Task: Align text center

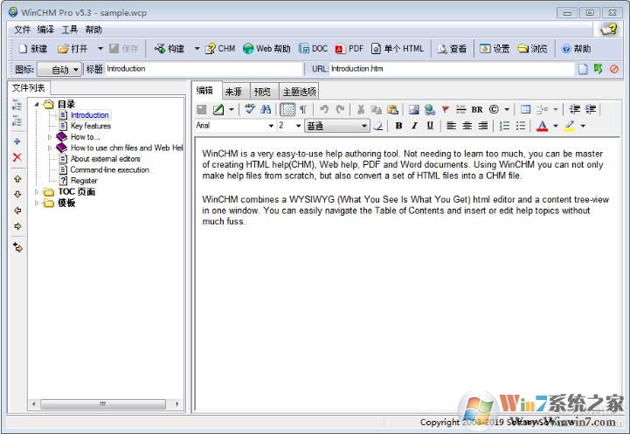Action: point(467,126)
